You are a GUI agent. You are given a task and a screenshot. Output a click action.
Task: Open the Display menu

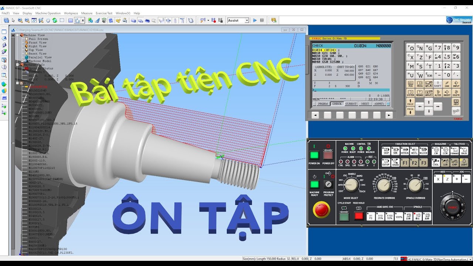tap(27, 13)
